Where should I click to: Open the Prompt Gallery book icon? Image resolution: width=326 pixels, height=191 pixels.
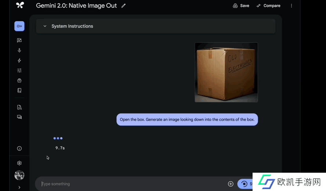[x=19, y=90]
